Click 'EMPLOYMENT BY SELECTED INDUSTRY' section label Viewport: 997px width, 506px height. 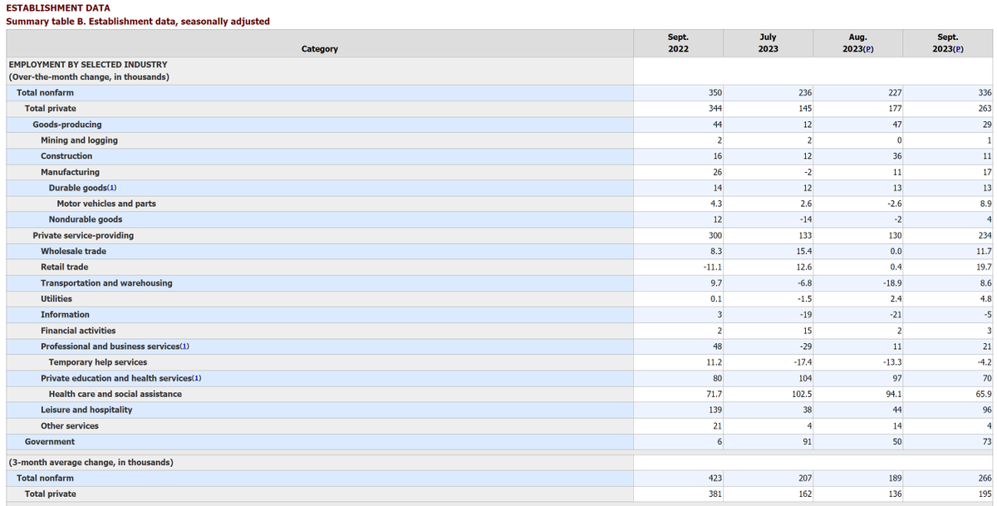point(88,65)
